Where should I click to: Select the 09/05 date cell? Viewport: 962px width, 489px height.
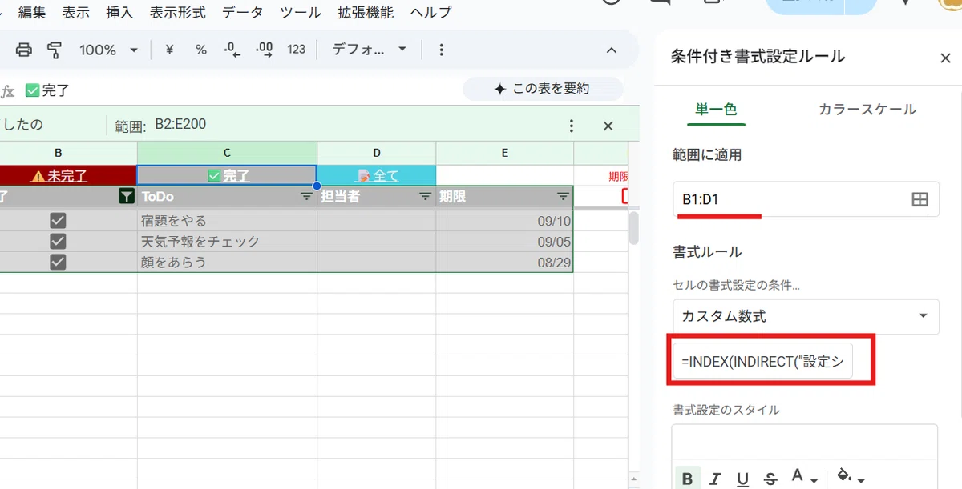click(x=505, y=242)
